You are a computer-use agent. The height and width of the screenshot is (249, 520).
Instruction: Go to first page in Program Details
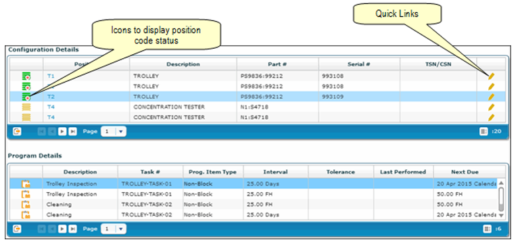pos(42,229)
